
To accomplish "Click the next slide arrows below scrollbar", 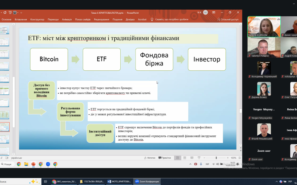I will pyautogui.click(x=241, y=151).
